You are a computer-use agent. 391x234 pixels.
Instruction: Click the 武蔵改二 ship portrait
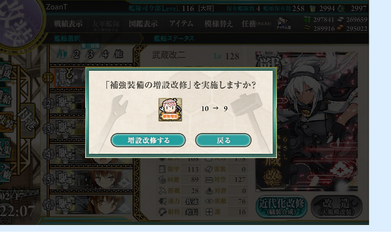click(x=306, y=122)
